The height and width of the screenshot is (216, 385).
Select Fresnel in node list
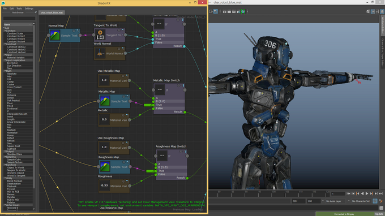[x=11, y=189]
